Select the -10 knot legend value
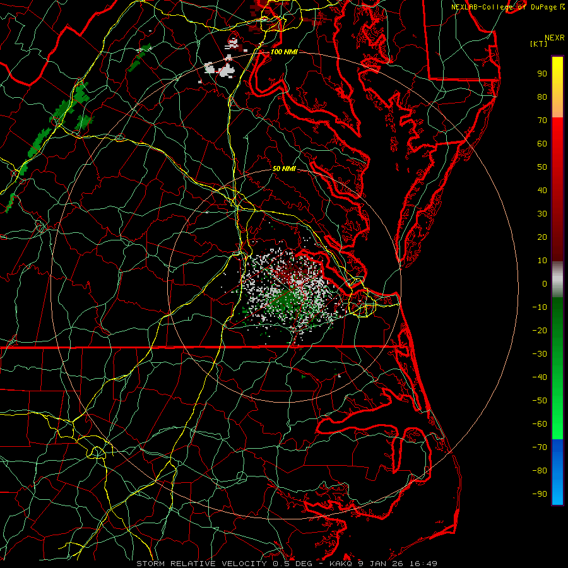Viewport: 568px width, 568px height. point(540,307)
